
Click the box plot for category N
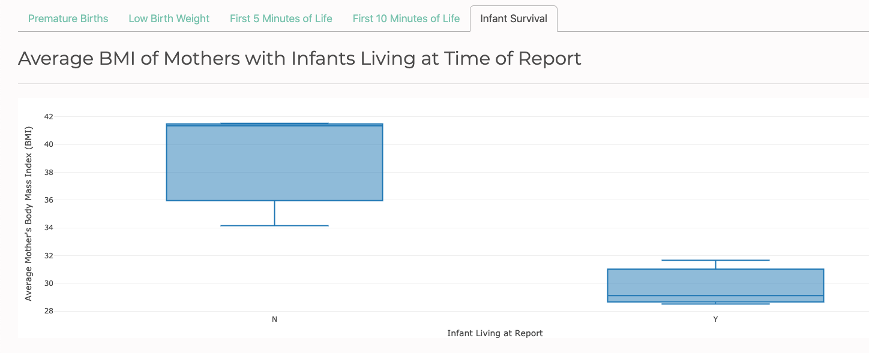[274, 162]
